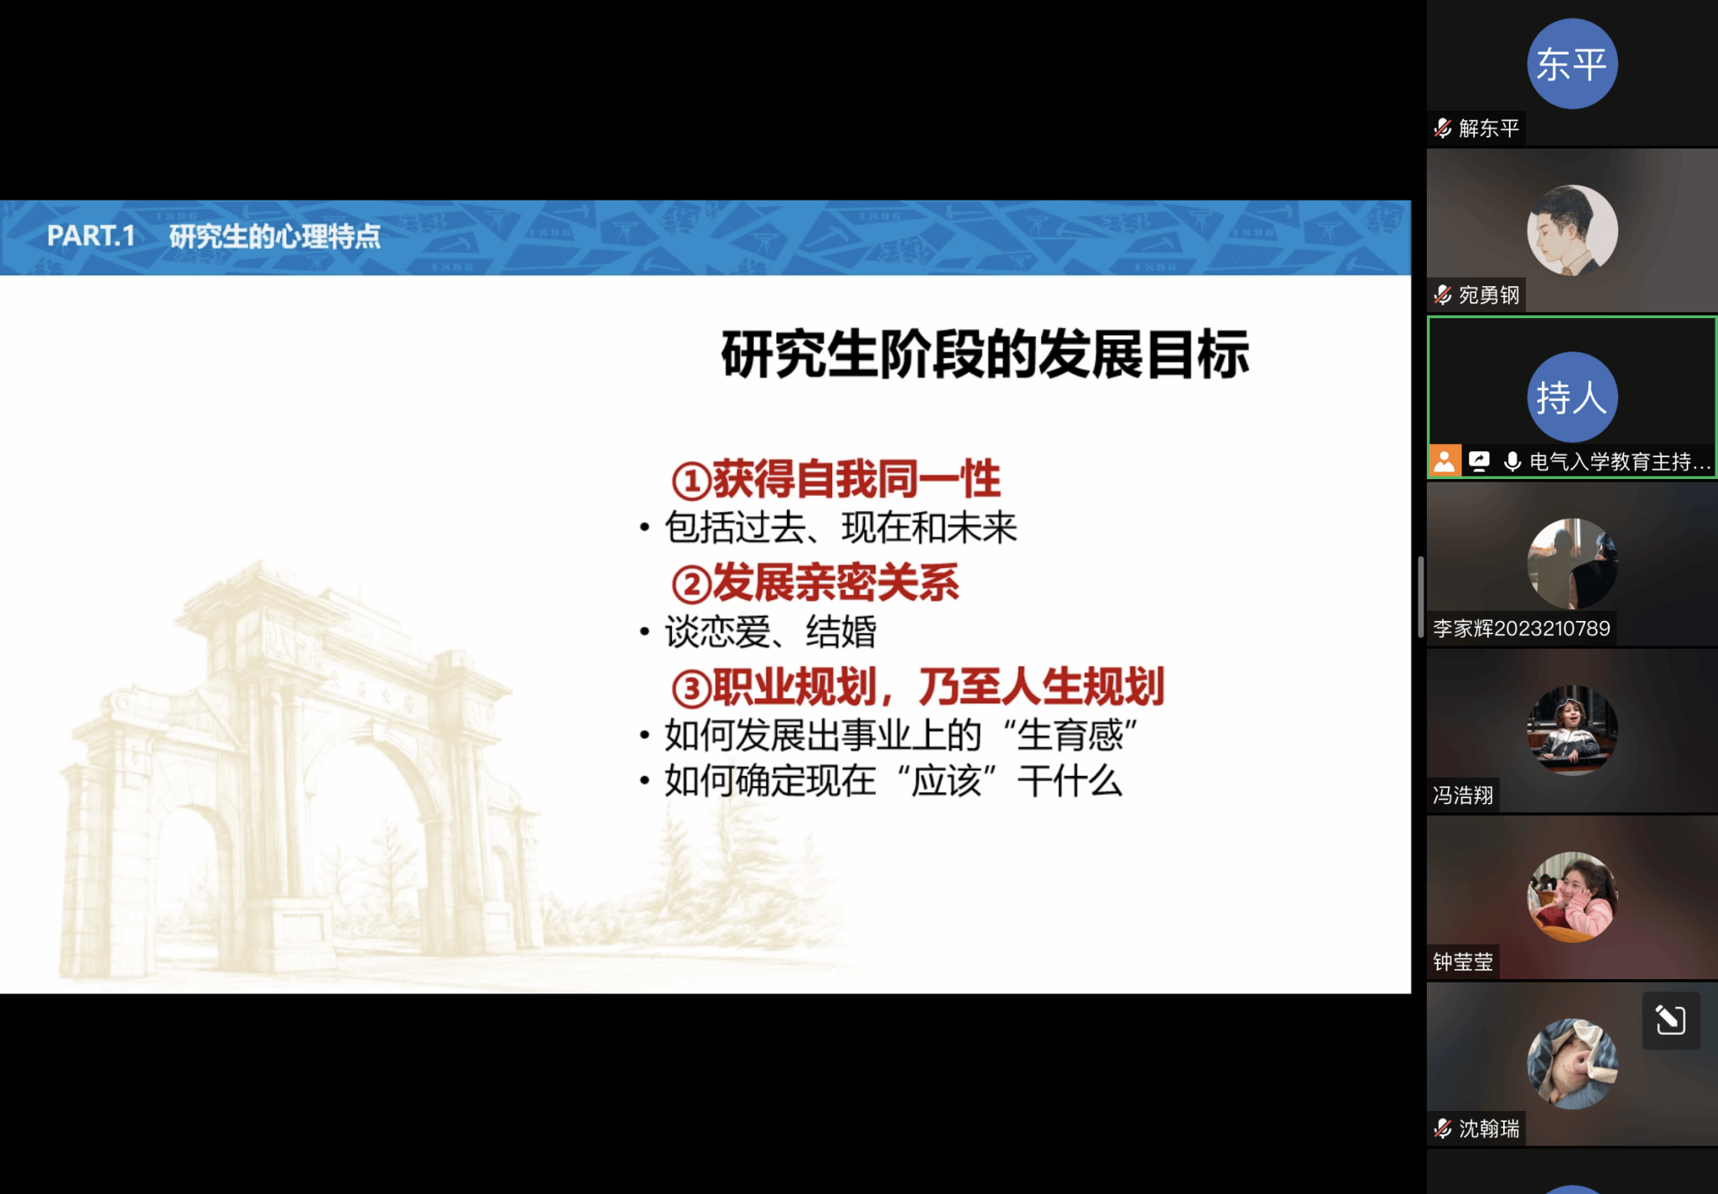
Task: Click the 钟莹莹 name label
Action: click(1463, 962)
